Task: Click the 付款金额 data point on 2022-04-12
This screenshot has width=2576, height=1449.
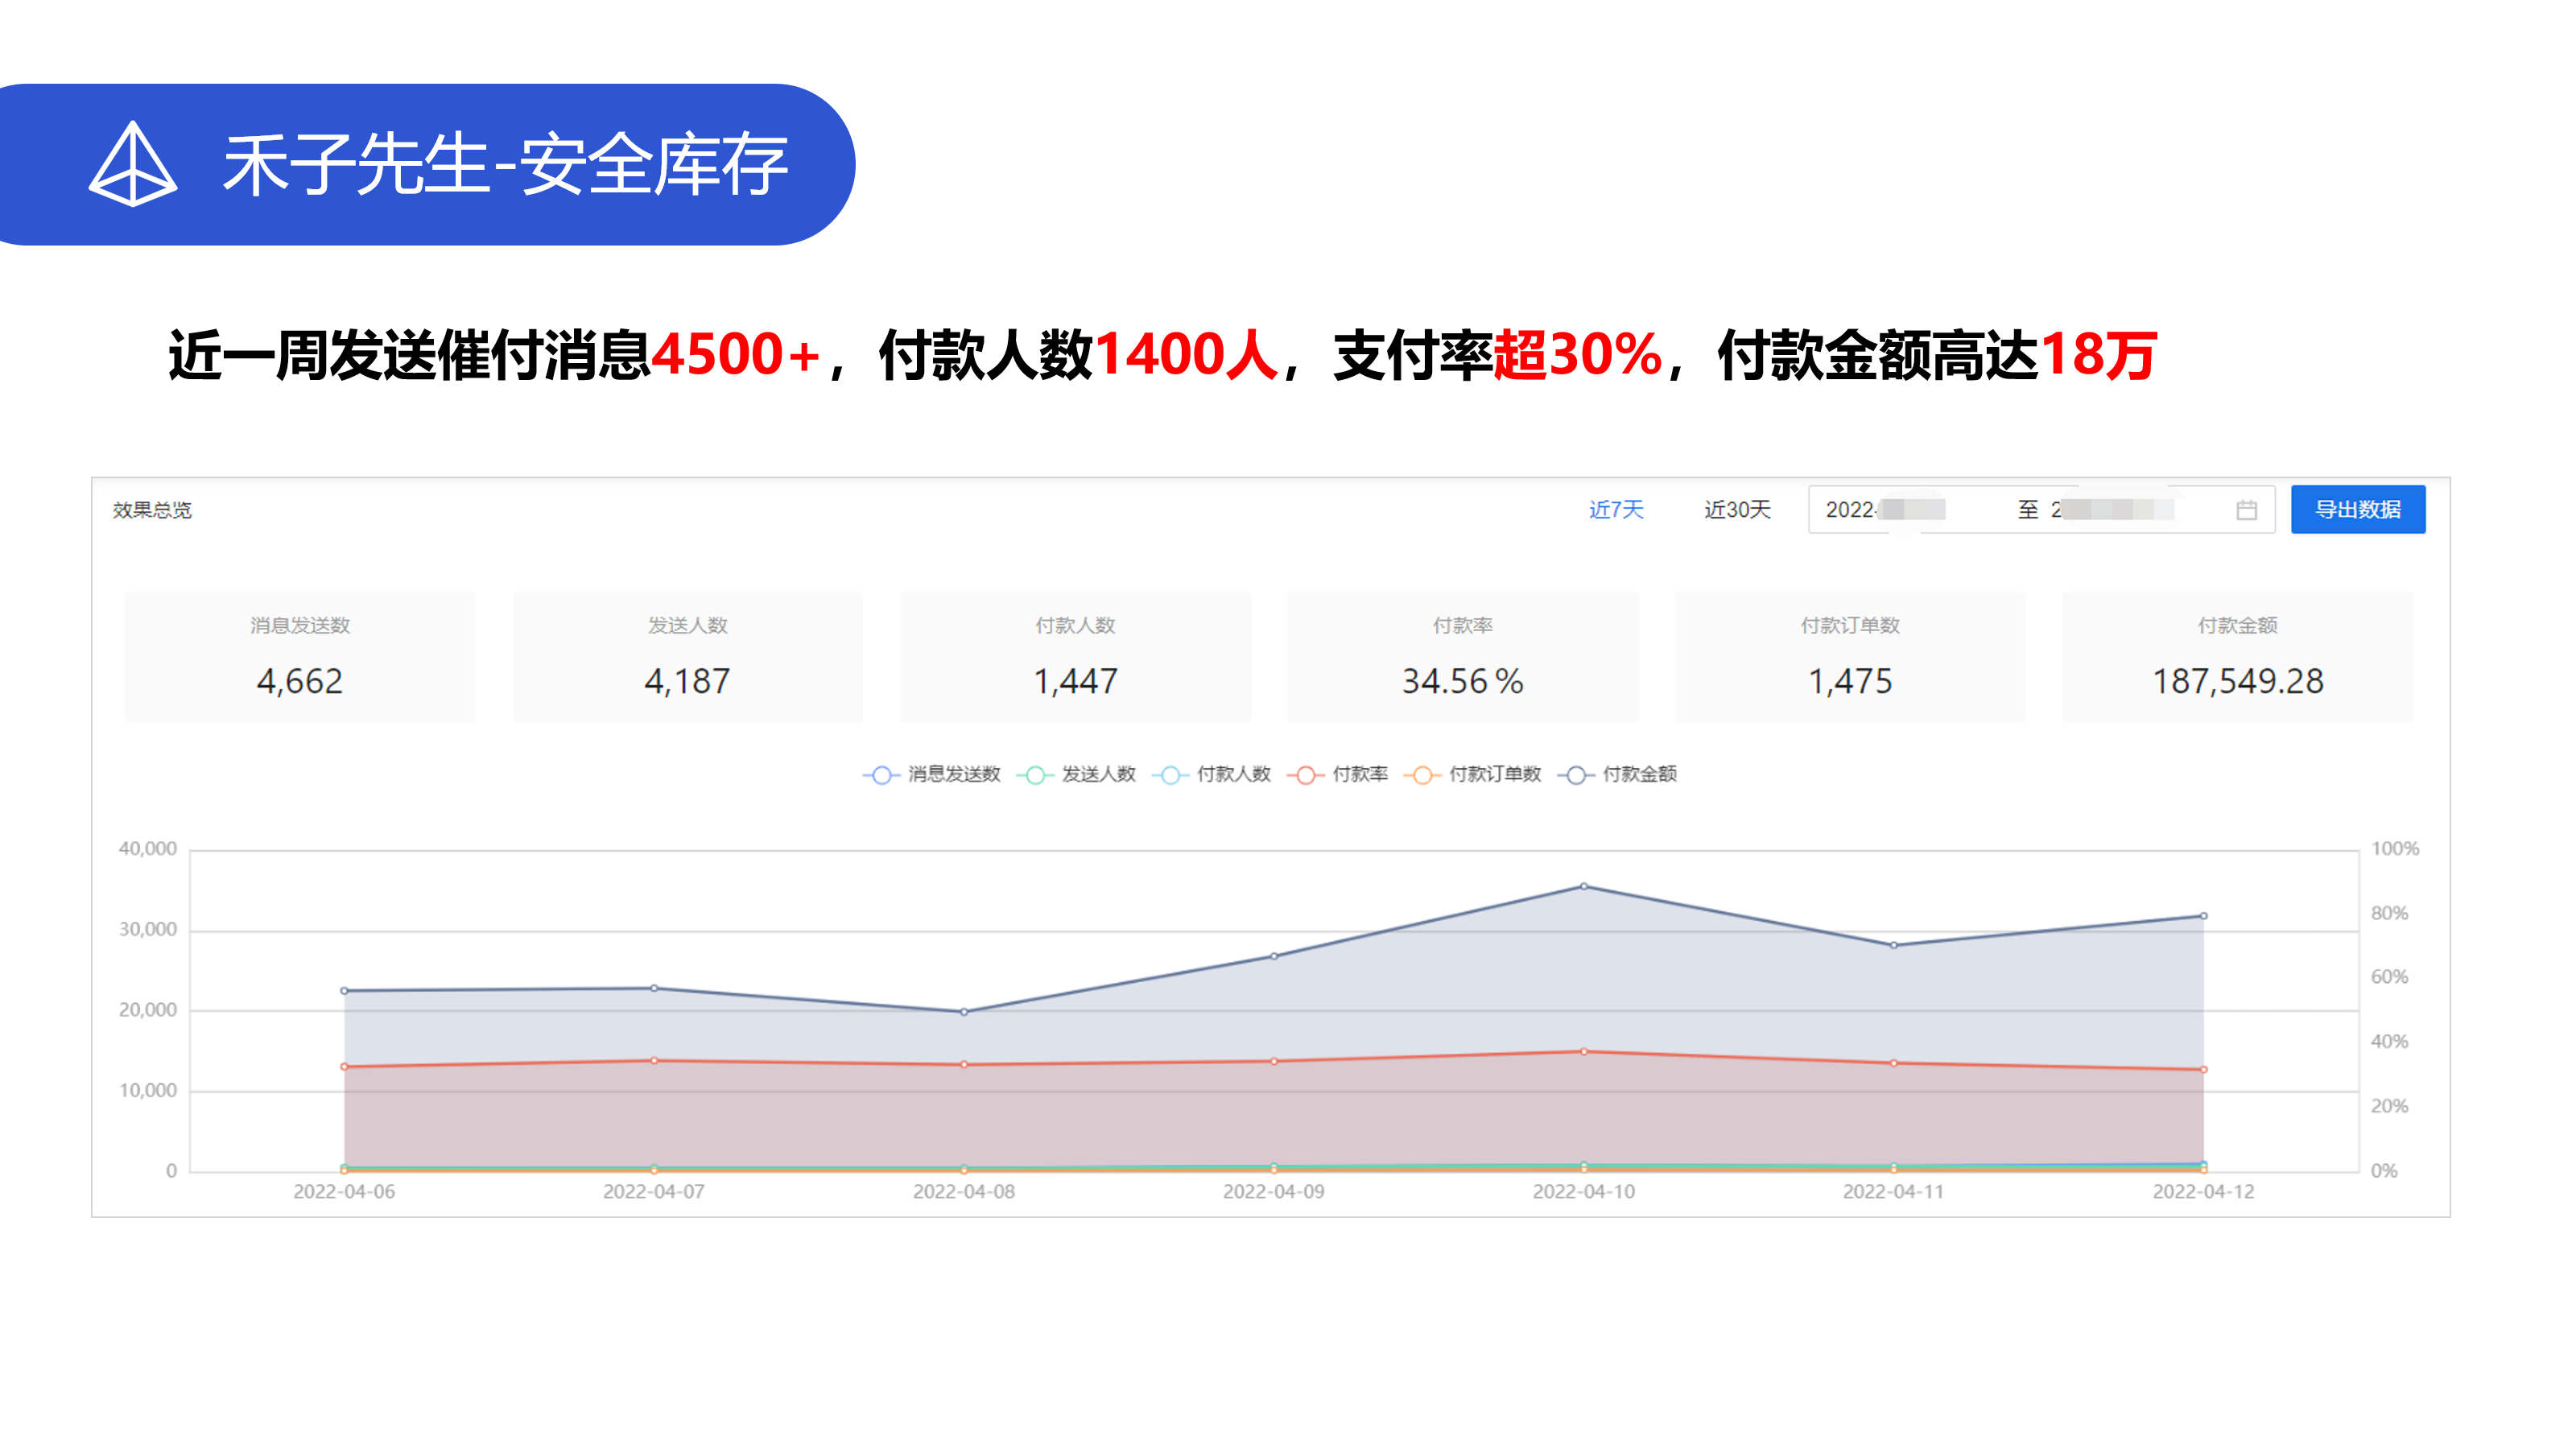Action: click(2203, 916)
